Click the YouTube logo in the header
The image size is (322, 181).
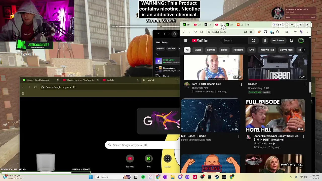(x=200, y=41)
